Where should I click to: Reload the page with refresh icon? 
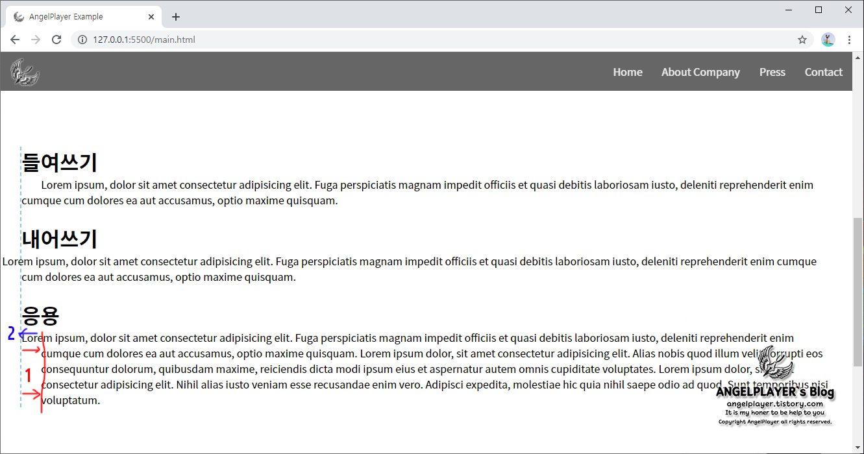coord(56,40)
